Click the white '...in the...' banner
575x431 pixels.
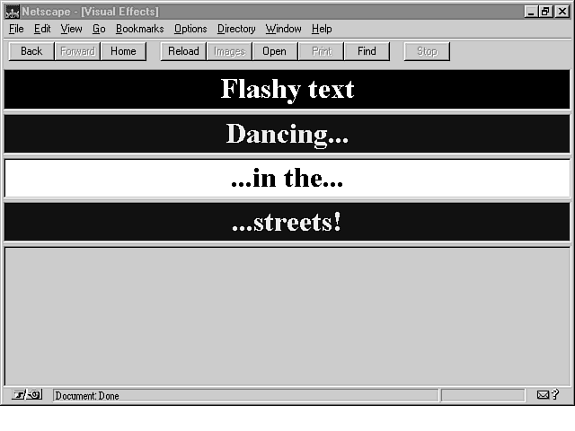287,179
